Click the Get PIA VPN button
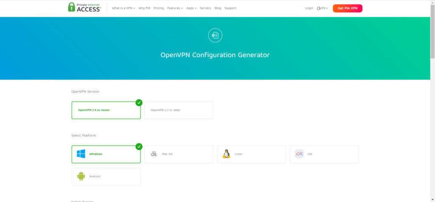The height and width of the screenshot is (202, 435). (347, 8)
